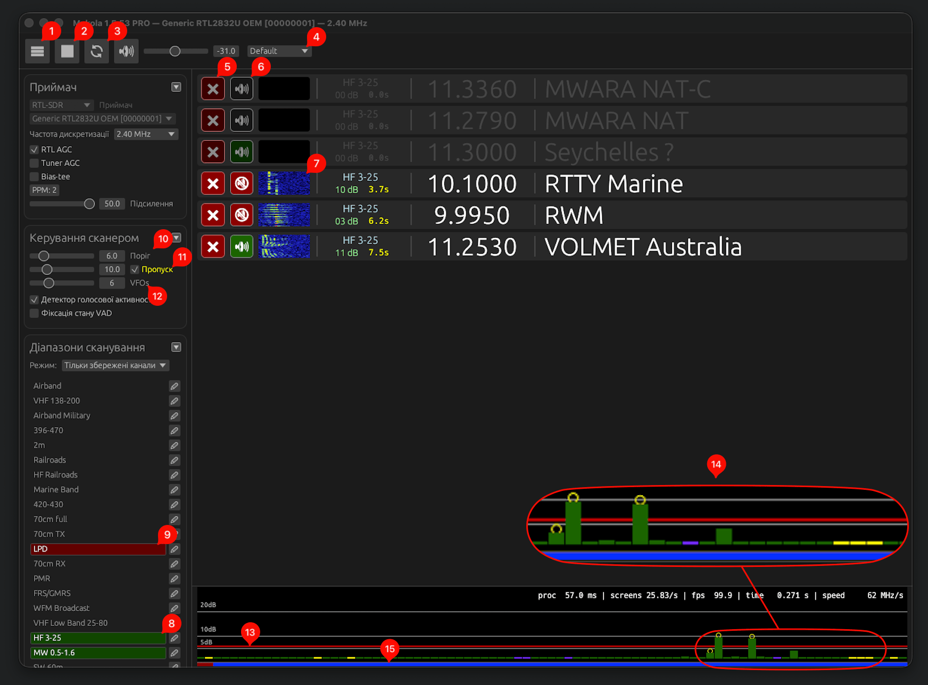Open the Default profile dropdown
This screenshot has width=928, height=685.
point(279,51)
